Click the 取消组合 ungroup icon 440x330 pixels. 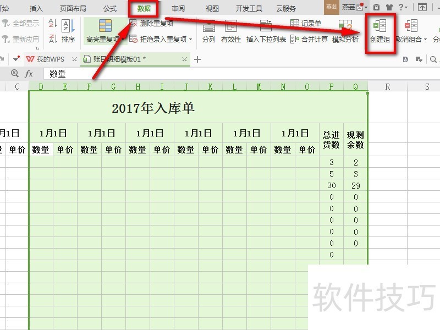(411, 26)
